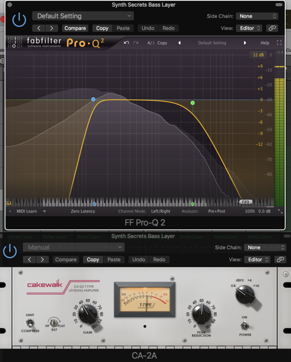Flip the CA-2A Power switch
291x362 pixels.
tap(245, 326)
